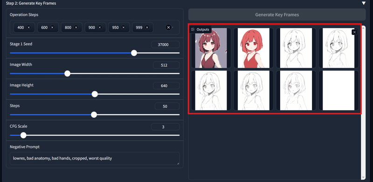Click the Outputs gallery label icon

coord(193,29)
